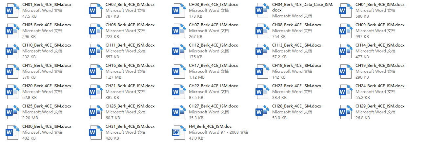Select the Word icon of CH15_Berk_4CE_ISM.docx
This screenshot has width=447, height=155.
tap(13, 71)
